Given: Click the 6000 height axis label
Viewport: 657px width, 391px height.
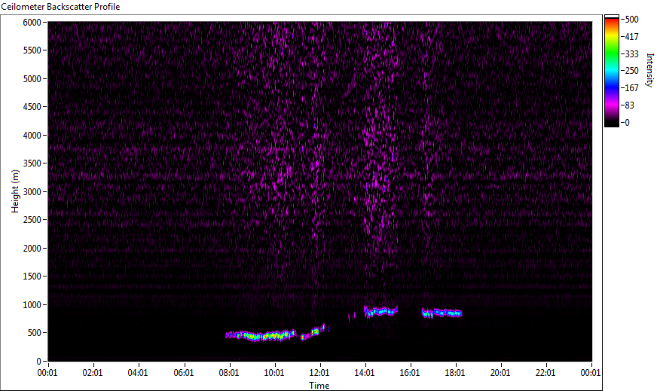Looking at the screenshot, I should (32, 22).
